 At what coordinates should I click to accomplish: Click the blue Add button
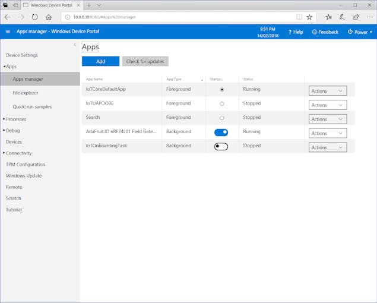(100, 61)
